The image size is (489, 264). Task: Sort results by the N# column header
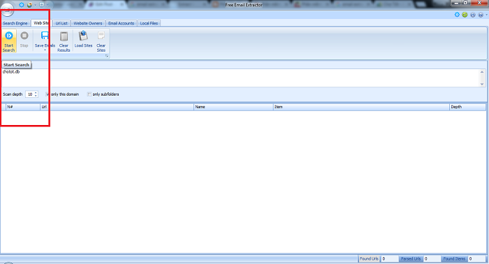(23, 107)
